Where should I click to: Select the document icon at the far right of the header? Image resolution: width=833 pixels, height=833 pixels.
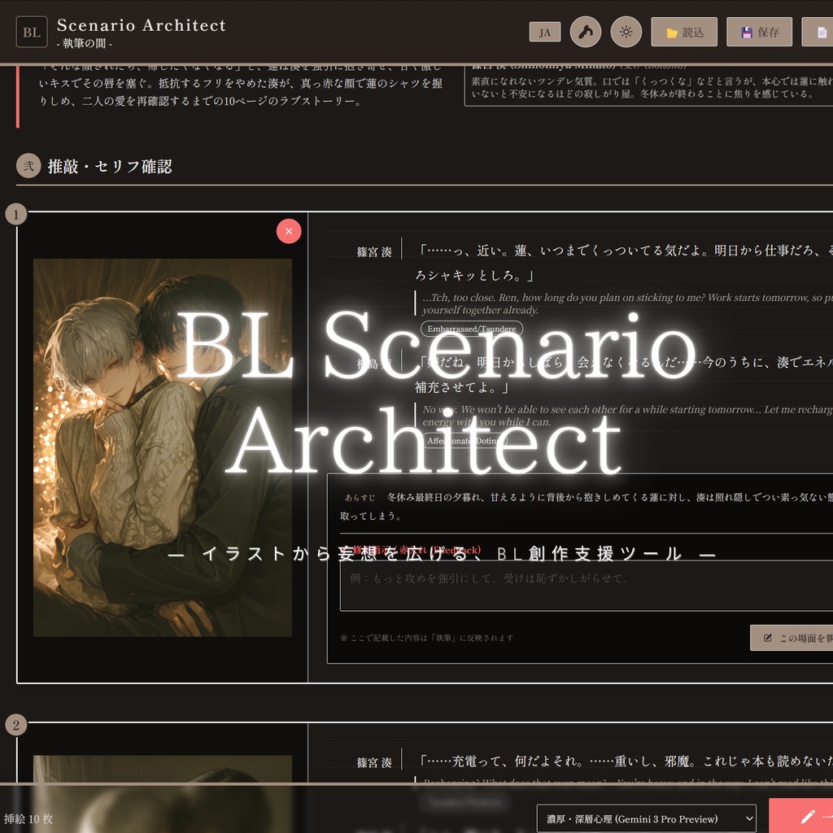pos(818,32)
